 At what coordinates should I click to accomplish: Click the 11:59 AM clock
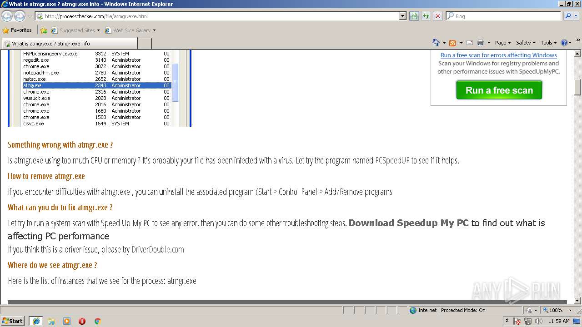pos(559,321)
